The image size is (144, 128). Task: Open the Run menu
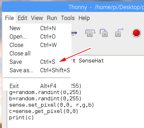click(x=52, y=18)
